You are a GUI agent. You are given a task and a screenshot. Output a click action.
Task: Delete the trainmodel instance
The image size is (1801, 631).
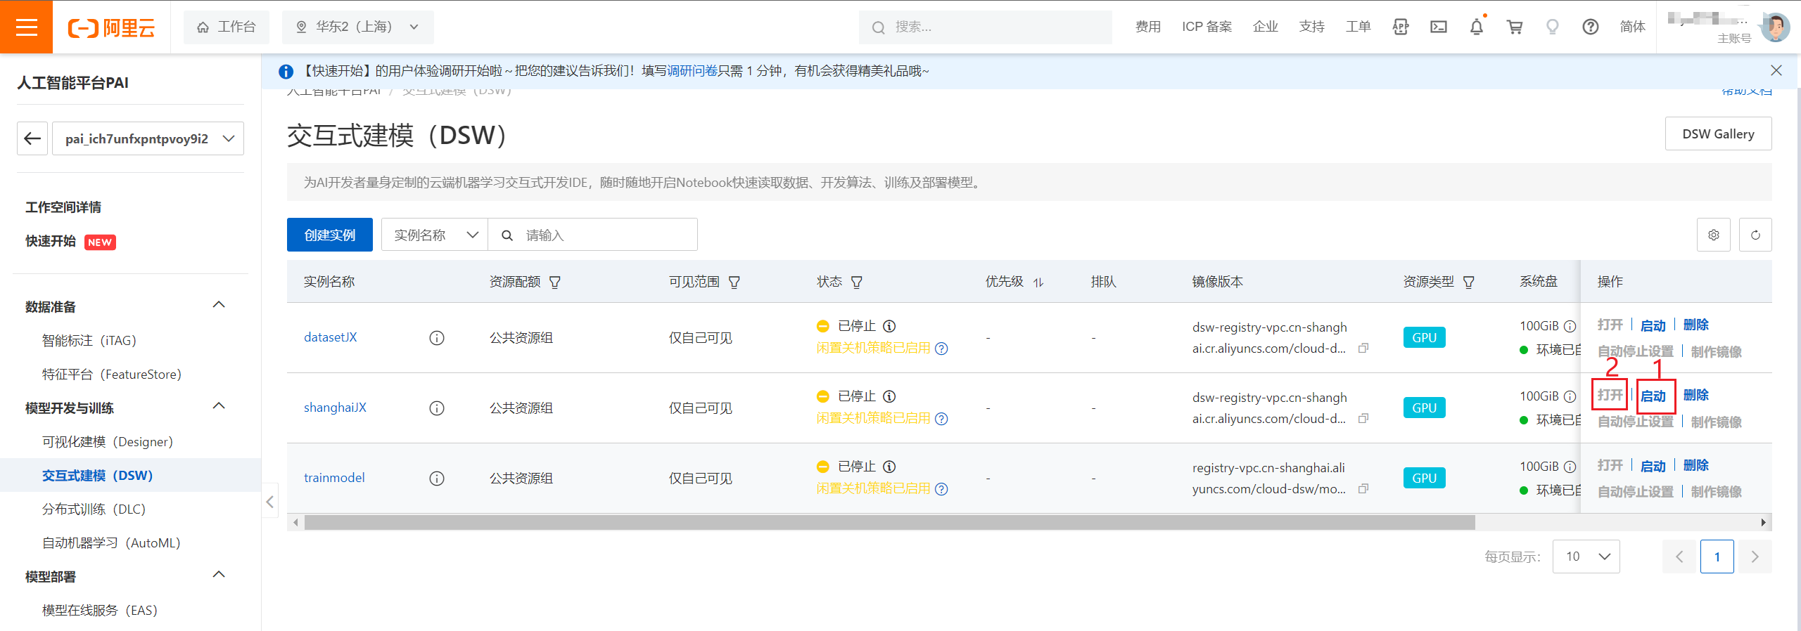(x=1695, y=465)
